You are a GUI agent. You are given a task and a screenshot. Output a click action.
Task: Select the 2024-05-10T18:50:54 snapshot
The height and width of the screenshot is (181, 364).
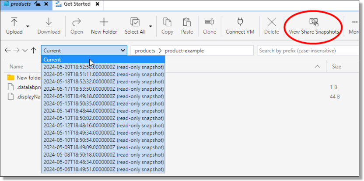(x=103, y=140)
